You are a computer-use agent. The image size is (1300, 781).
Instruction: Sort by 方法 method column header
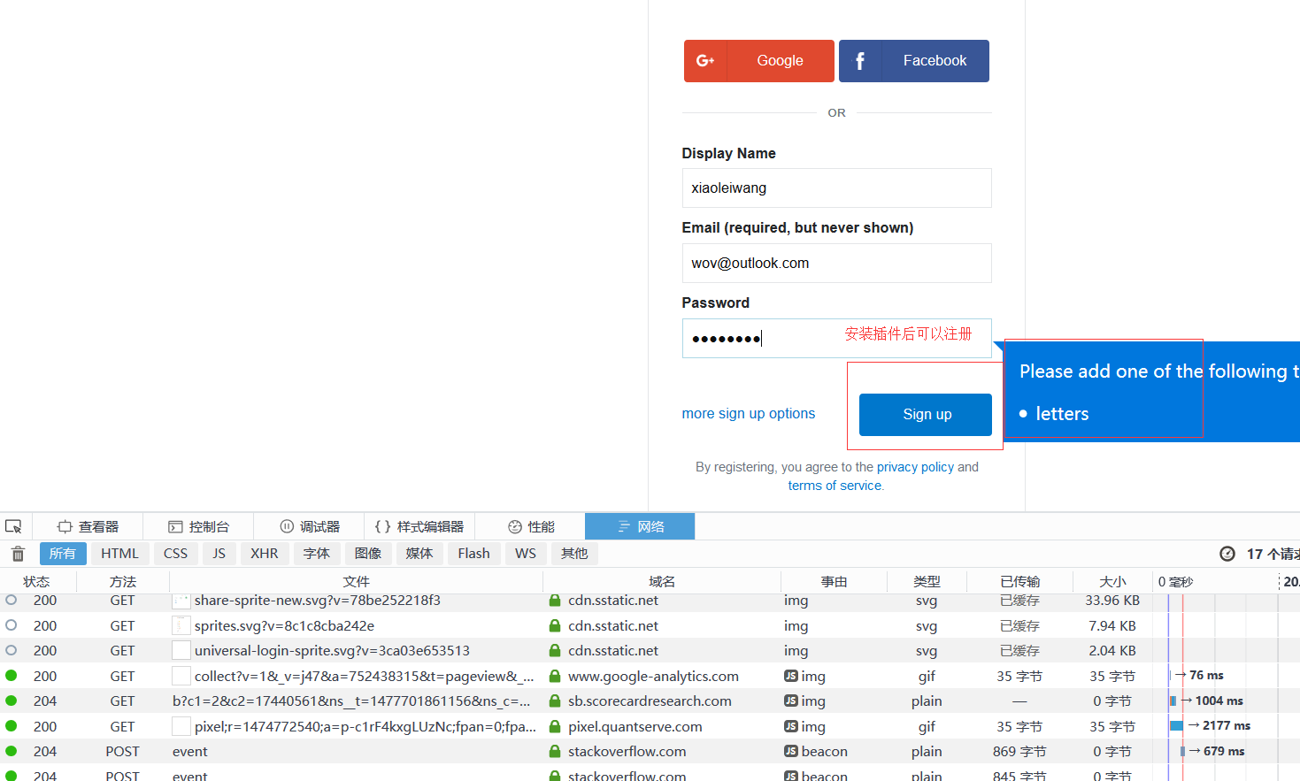click(x=123, y=581)
